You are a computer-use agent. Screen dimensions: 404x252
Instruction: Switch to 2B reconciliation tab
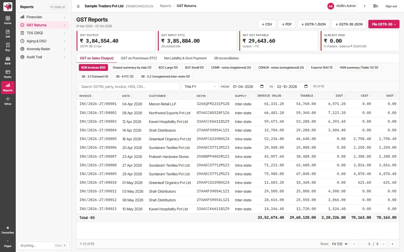[x=226, y=58]
